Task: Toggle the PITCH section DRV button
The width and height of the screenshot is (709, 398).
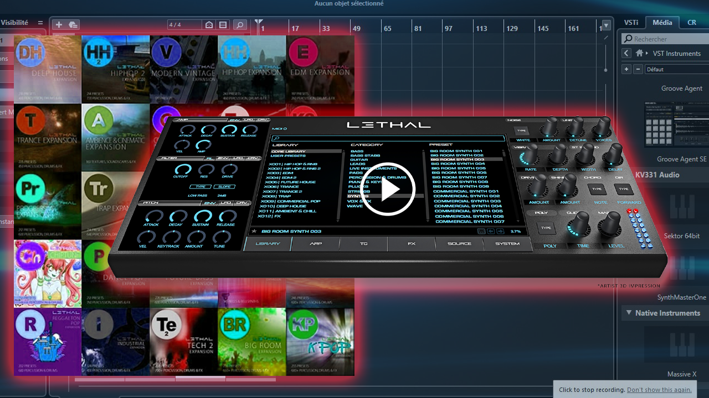Action: 242,203
